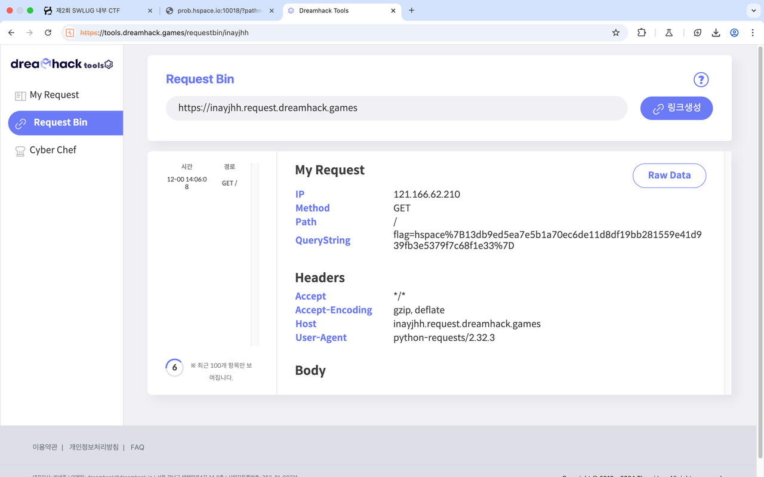Open the profile avatar icon

click(x=734, y=33)
